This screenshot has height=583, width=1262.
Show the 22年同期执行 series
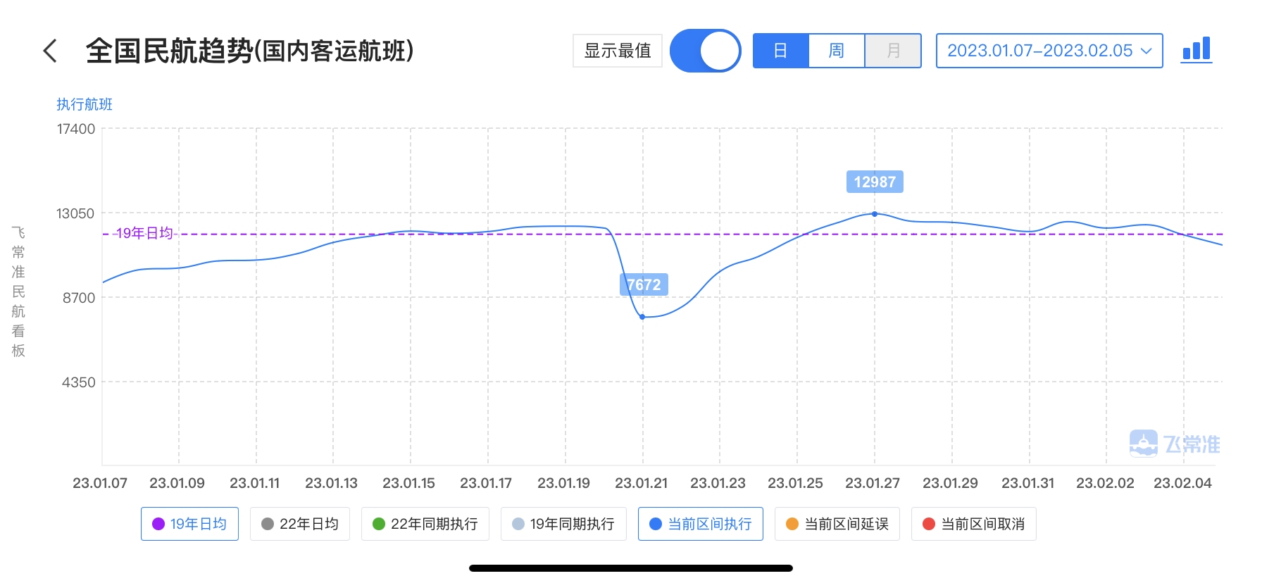425,524
